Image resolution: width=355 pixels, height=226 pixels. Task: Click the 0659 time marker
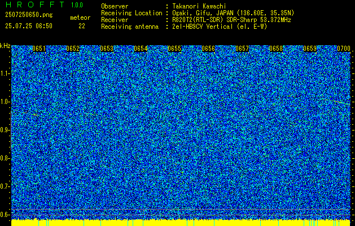[310, 49]
